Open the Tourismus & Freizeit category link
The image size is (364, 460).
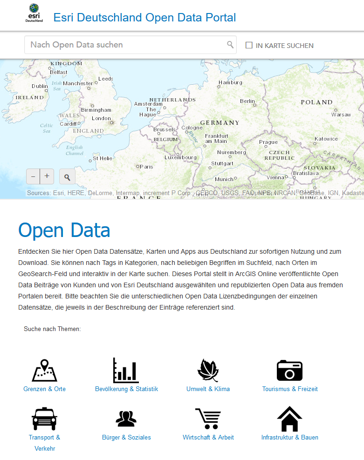pyautogui.click(x=290, y=389)
